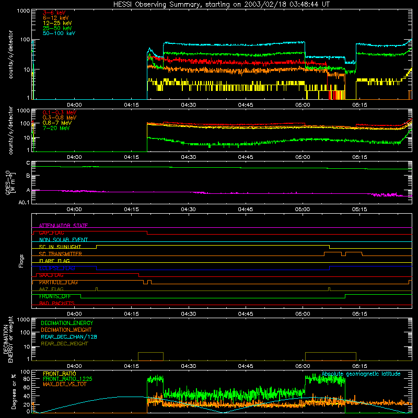Screen dimensions: 418x418
Task: Select 04:15 time label under GOES panel
Action: (132, 210)
